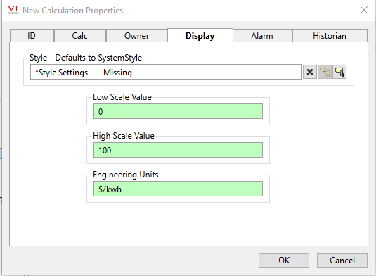Select the Display tab

pos(200,35)
